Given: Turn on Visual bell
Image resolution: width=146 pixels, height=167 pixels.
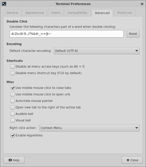Looking at the screenshot, I should [13, 120].
